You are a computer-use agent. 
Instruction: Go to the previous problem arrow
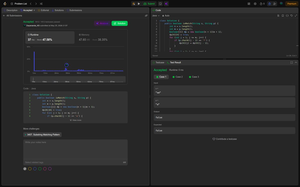click(x=30, y=4)
